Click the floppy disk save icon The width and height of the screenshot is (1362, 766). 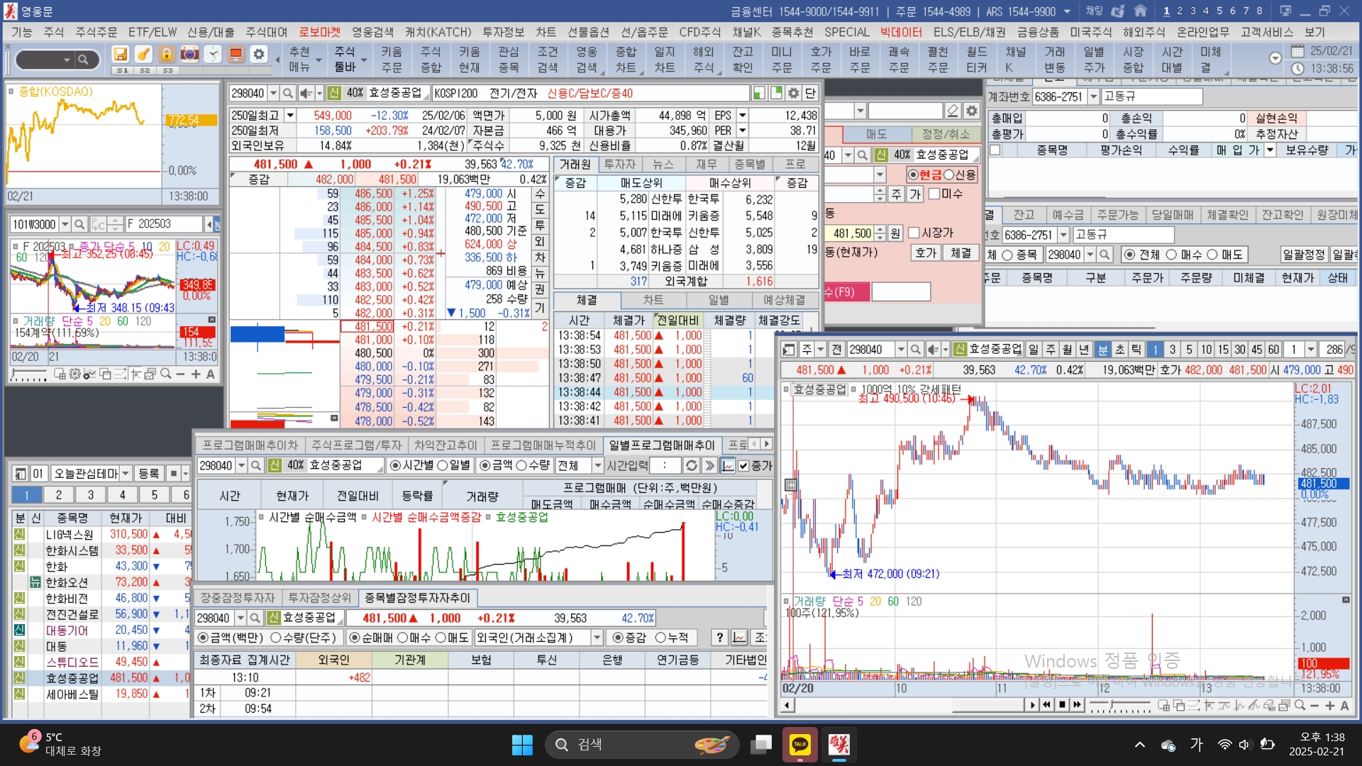point(121,55)
